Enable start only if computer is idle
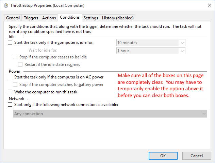The height and width of the screenshot is (163, 215). pyautogui.click(x=10, y=42)
